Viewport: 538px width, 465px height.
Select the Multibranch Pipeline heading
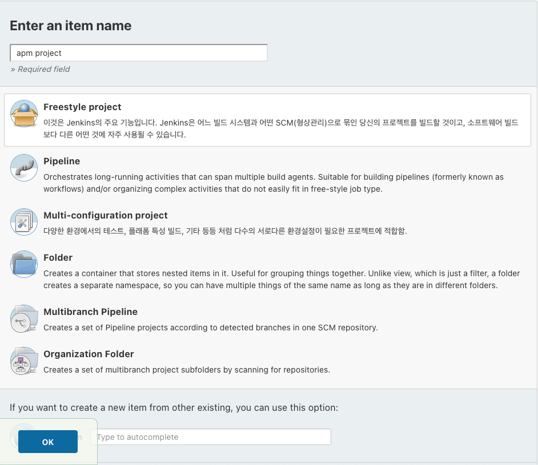pos(91,312)
